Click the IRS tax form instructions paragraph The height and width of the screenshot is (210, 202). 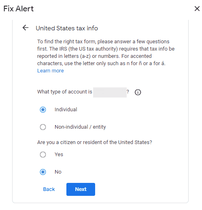106,53
